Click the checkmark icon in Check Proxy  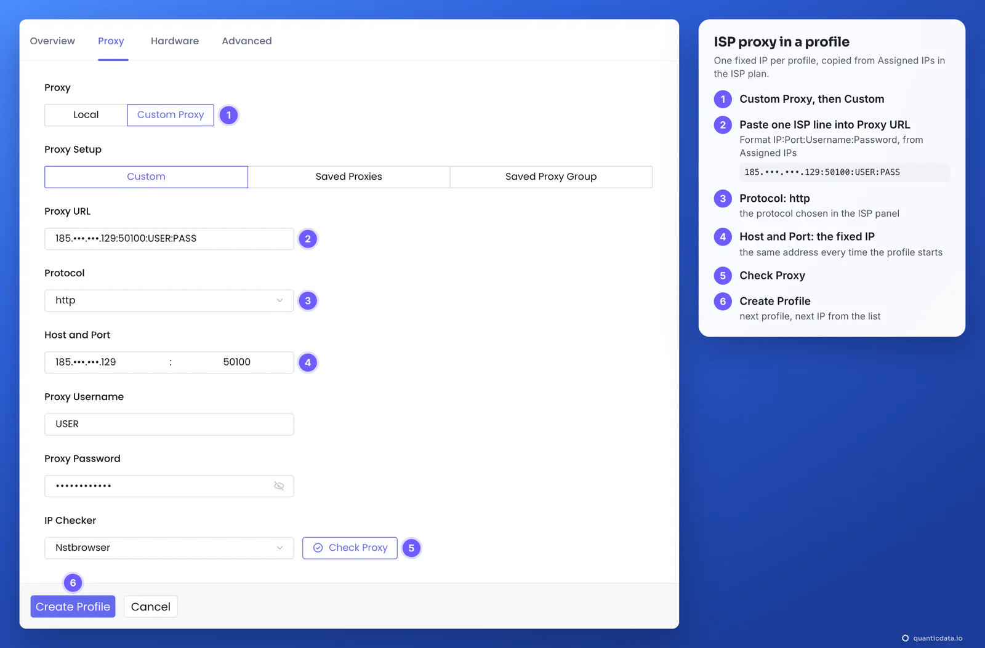tap(318, 548)
